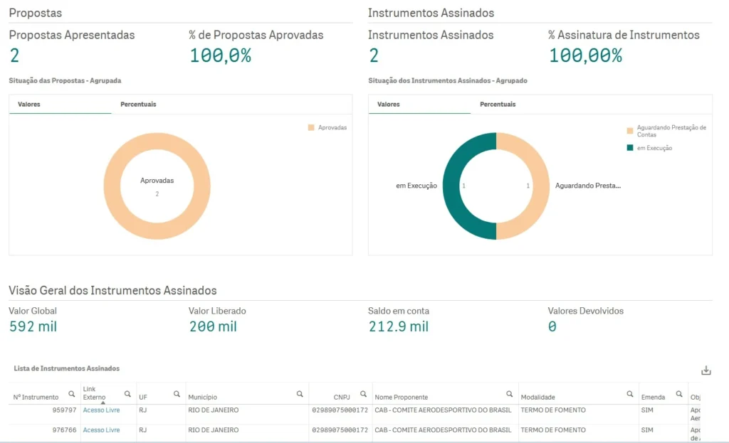Click the download export icon above the table

tap(706, 370)
